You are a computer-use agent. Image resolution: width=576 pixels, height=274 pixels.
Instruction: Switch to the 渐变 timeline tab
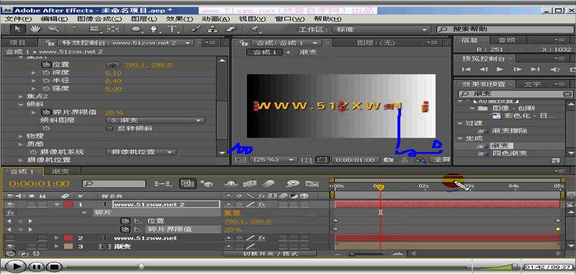pos(60,171)
